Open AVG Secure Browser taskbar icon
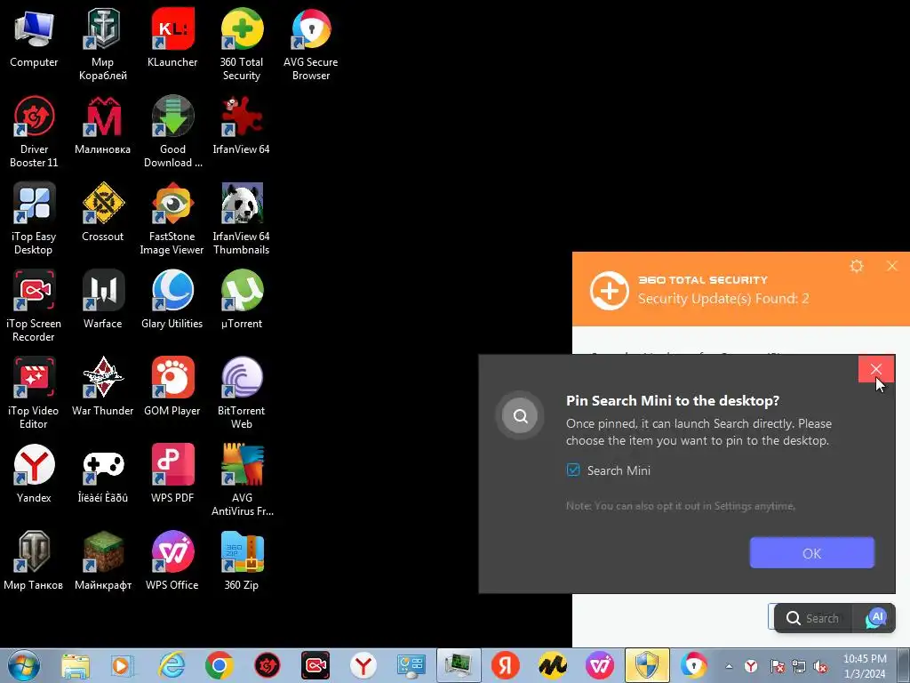 [693, 665]
